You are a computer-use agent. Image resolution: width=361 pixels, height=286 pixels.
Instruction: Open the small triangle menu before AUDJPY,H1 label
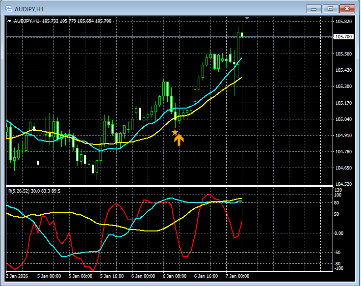[9, 21]
